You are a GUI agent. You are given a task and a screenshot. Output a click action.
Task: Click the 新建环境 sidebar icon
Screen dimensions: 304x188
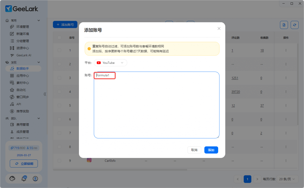[12, 34]
